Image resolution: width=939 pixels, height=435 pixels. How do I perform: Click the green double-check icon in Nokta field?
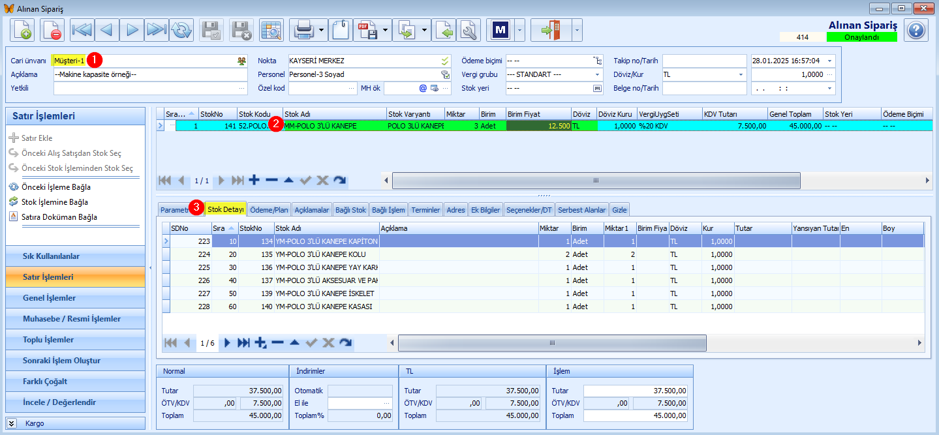click(x=445, y=61)
